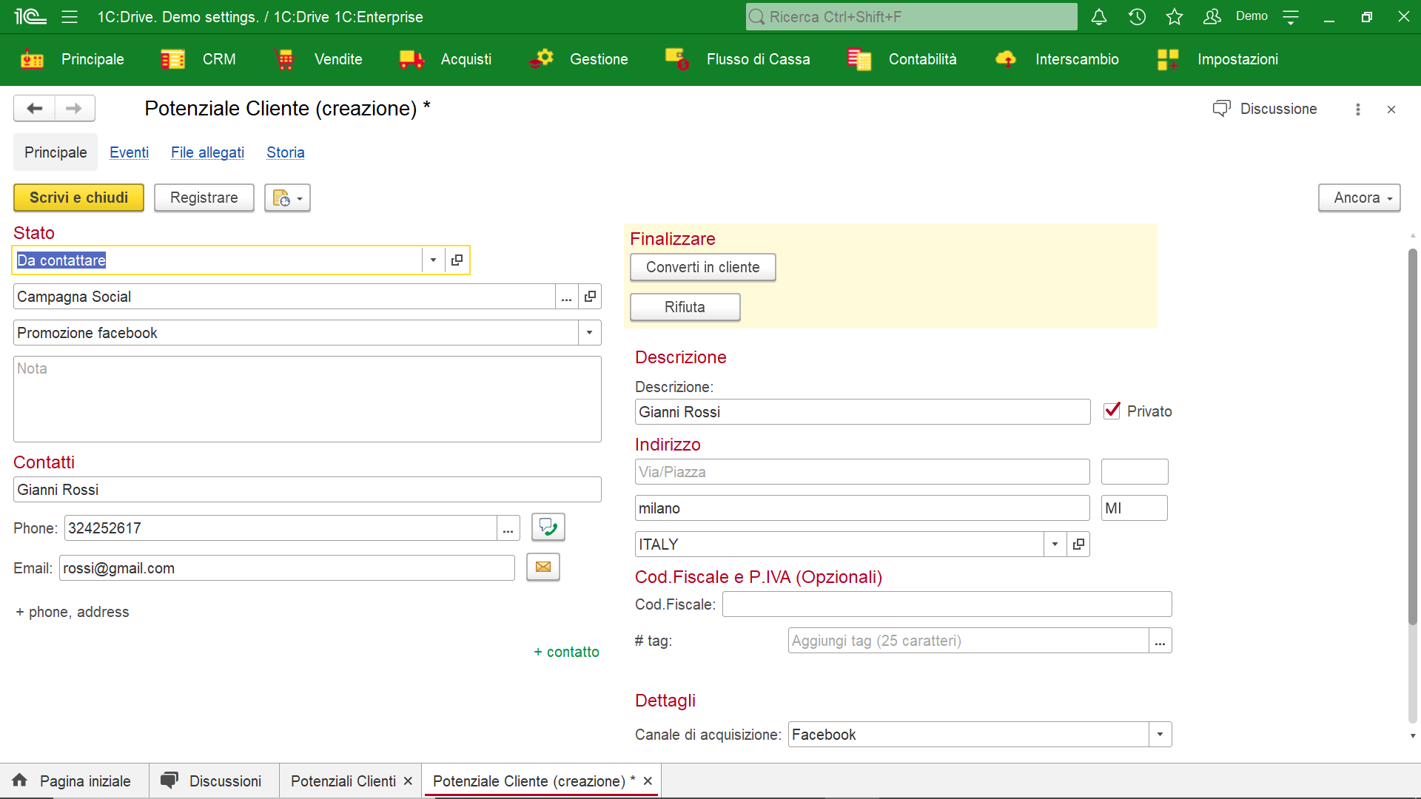The height and width of the screenshot is (799, 1421).
Task: Open the Discussione panel
Action: pyautogui.click(x=1265, y=109)
